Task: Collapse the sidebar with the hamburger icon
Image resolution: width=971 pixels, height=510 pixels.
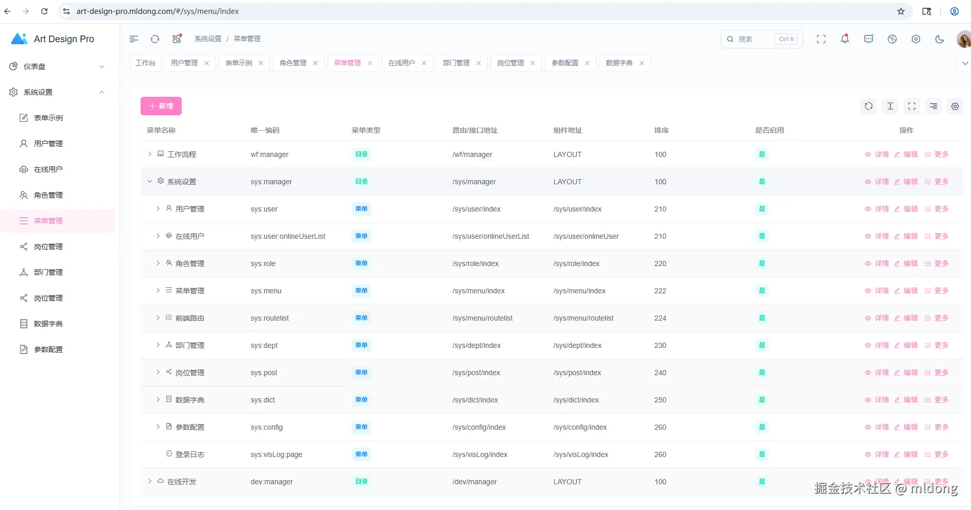Action: click(x=134, y=39)
